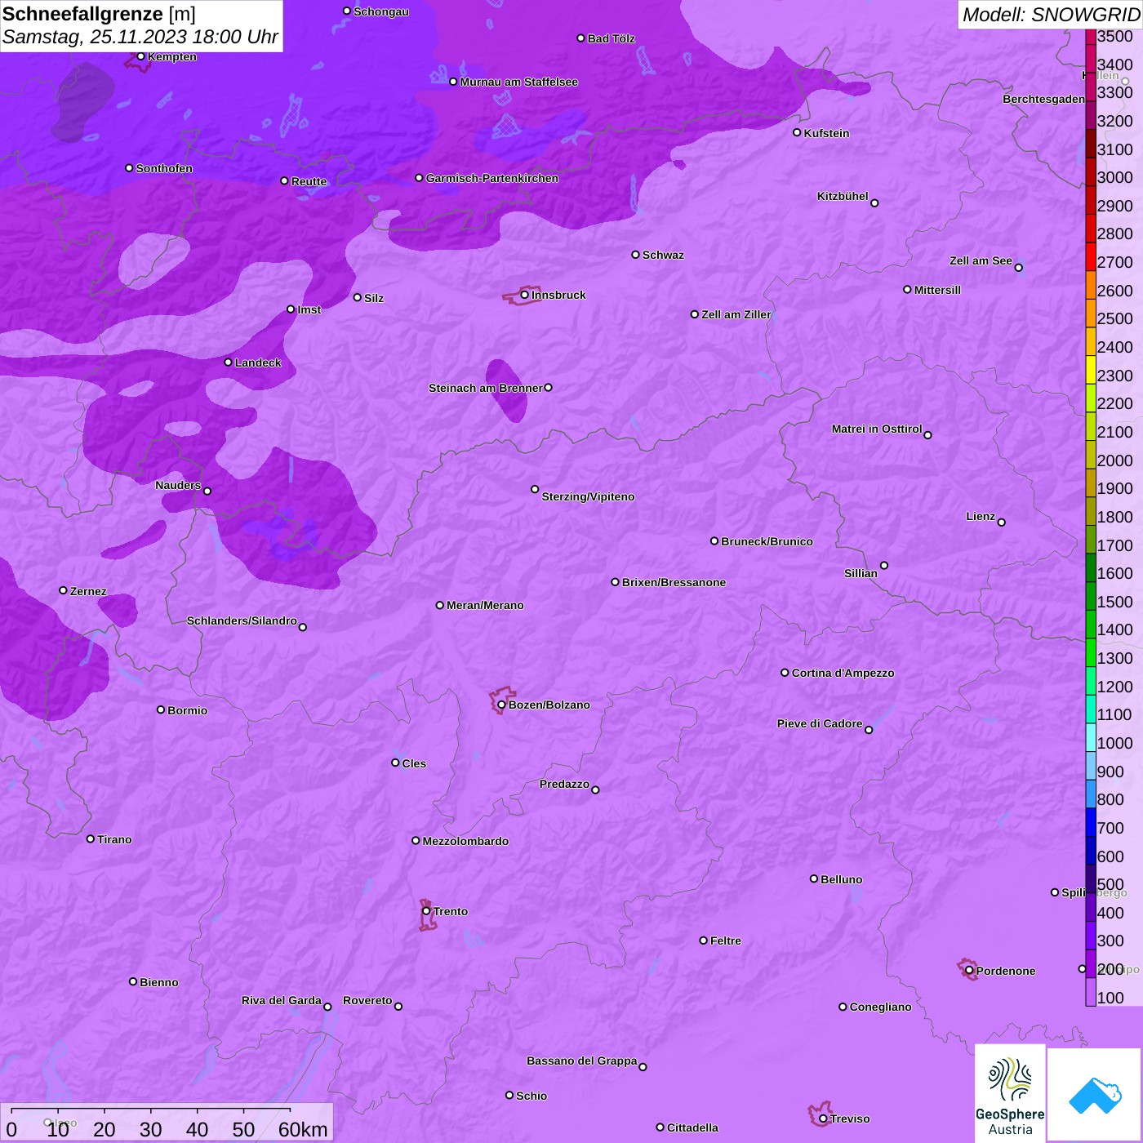1143x1143 pixels.
Task: Click the Cortina d'Ampezzo location dot
Action: pos(785,673)
